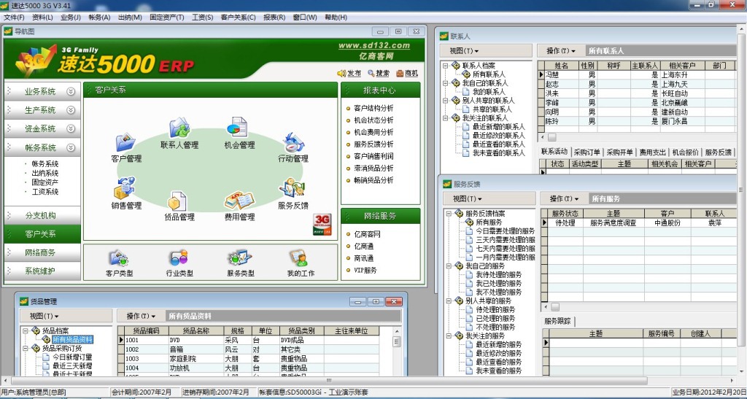
Task: Expand 业务系统 chevron in sidebar
Action: click(71, 91)
